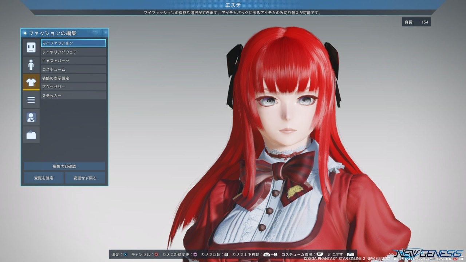Choose キャストパーツ from the list
Screen dimensions: 466x262
[x=73, y=61]
